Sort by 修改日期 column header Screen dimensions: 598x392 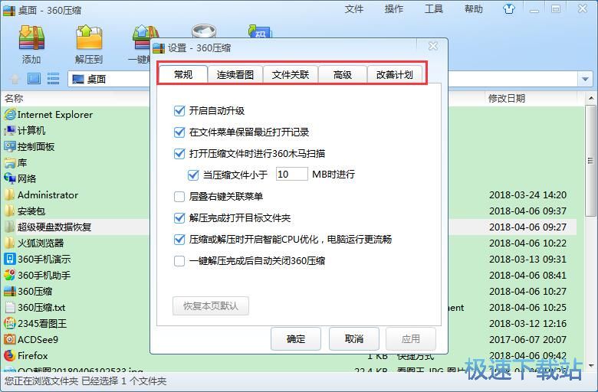[x=507, y=98]
